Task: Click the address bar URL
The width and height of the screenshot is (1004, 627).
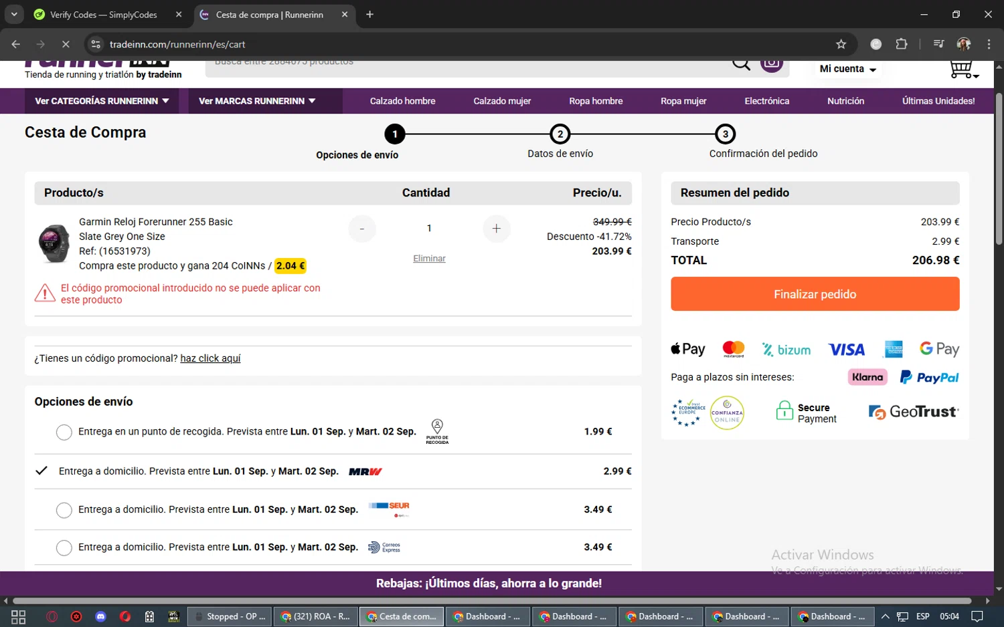Action: (177, 44)
